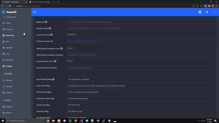Show help for Webhook field

(x=46, y=22)
